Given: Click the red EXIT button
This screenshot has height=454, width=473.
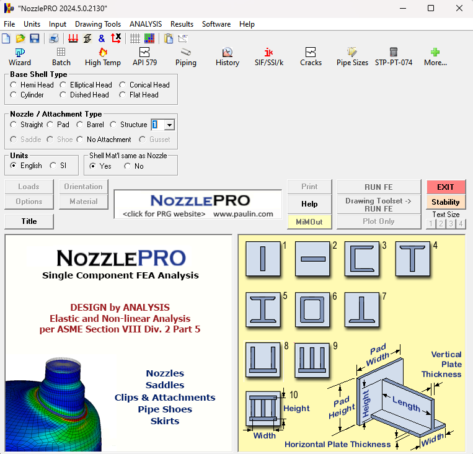Looking at the screenshot, I should coord(446,187).
